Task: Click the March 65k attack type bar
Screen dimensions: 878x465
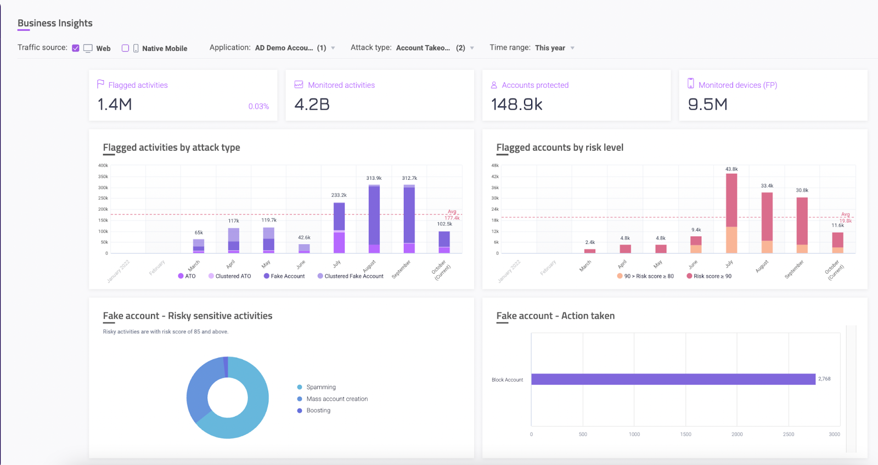Action: 199,246
